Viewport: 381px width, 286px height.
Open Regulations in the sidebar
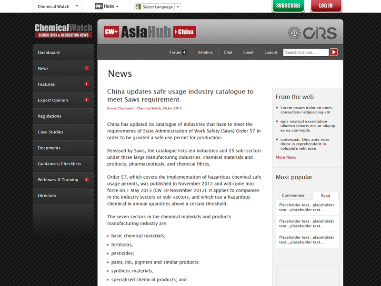(x=50, y=116)
